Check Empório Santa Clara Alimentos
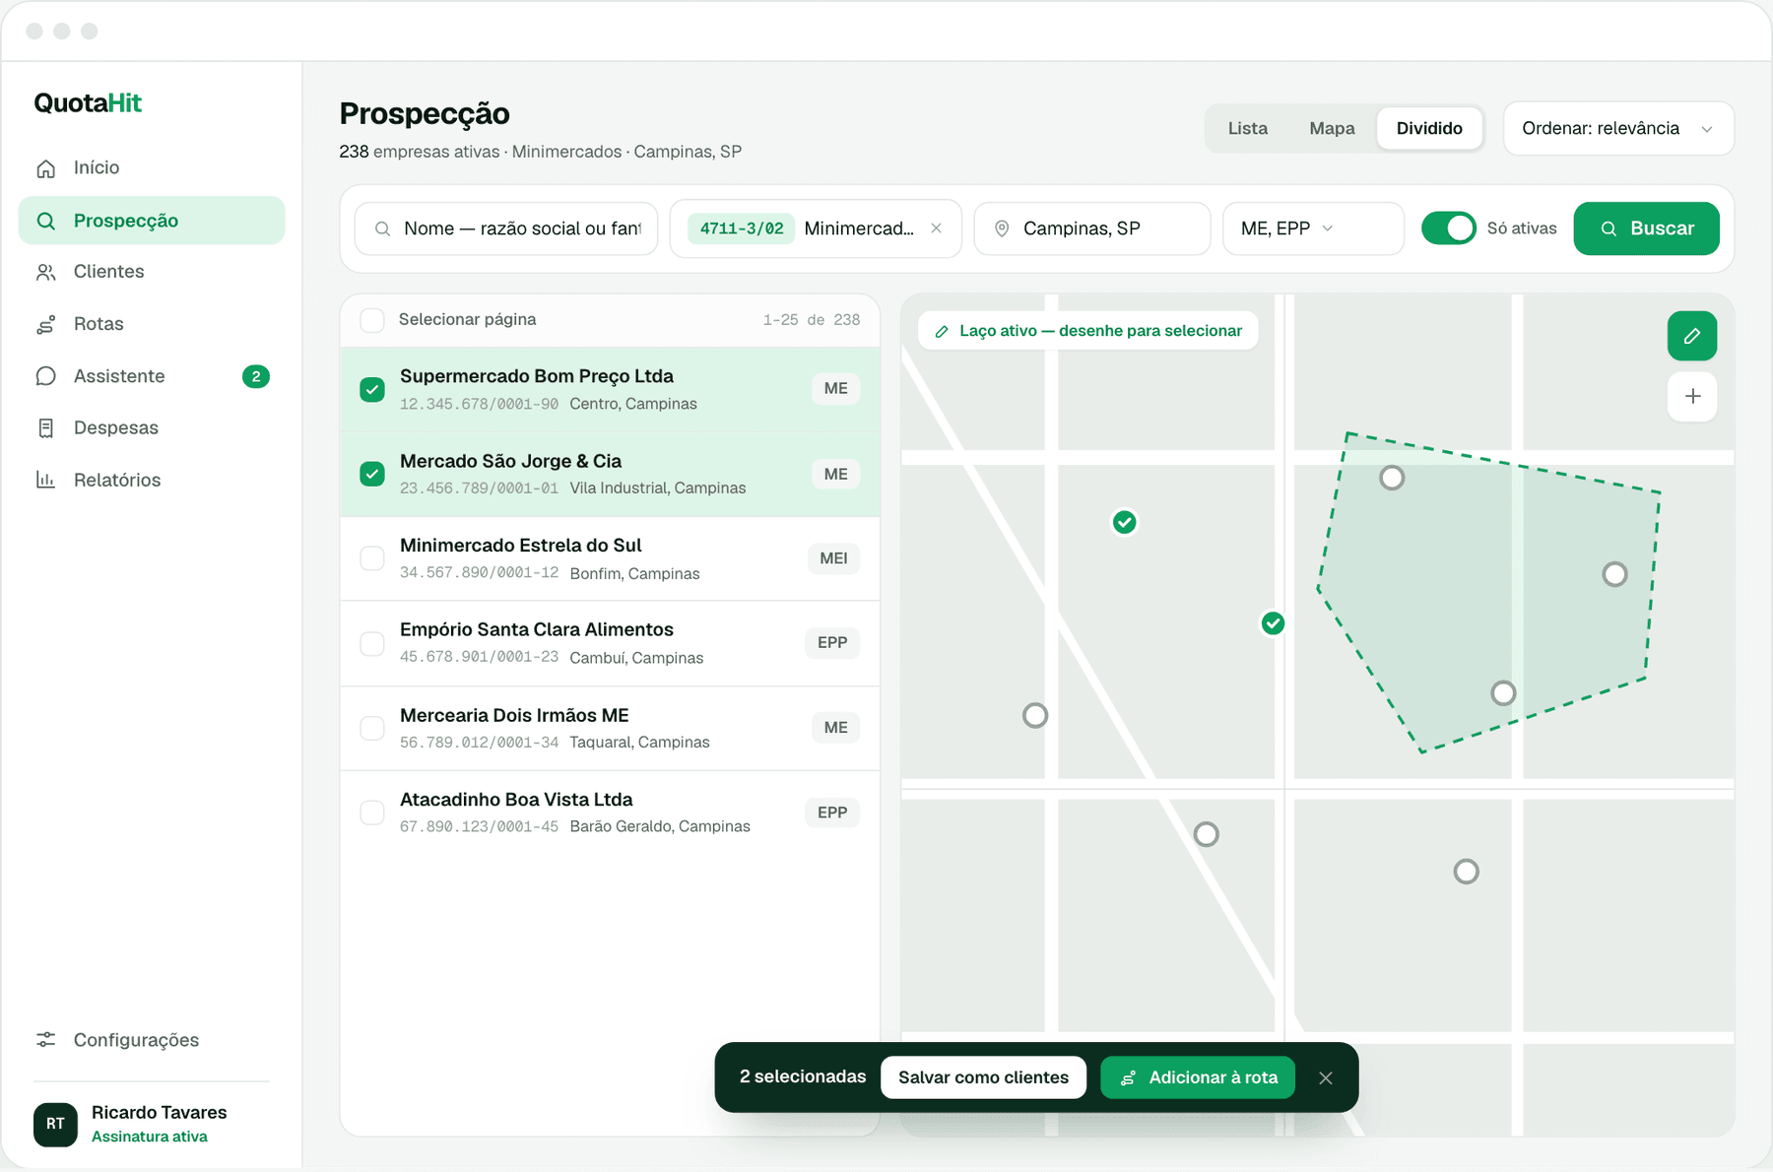This screenshot has width=1773, height=1172. tap(372, 643)
